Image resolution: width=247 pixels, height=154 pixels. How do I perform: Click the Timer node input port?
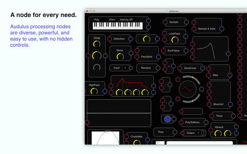pos(212,116)
